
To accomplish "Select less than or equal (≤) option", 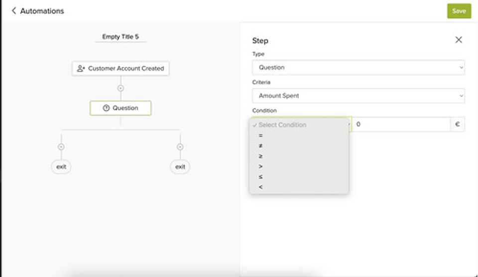I will pos(260,177).
